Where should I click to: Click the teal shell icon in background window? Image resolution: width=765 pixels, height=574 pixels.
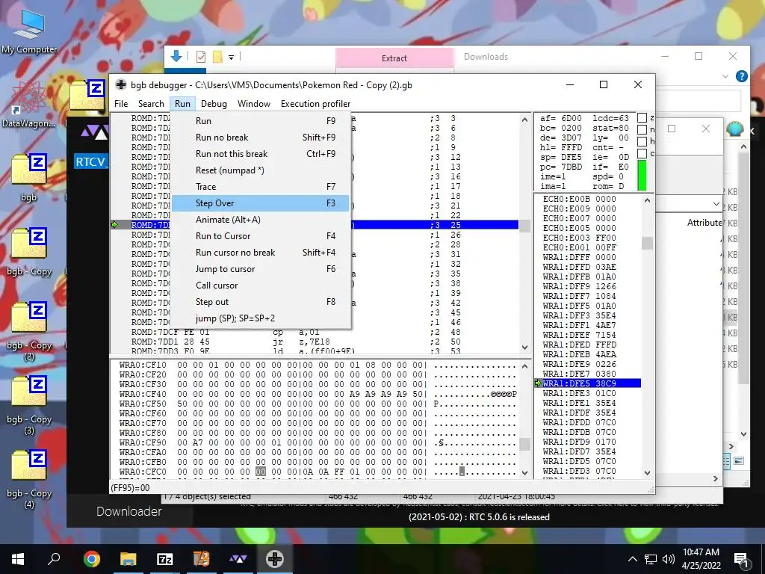click(735, 129)
